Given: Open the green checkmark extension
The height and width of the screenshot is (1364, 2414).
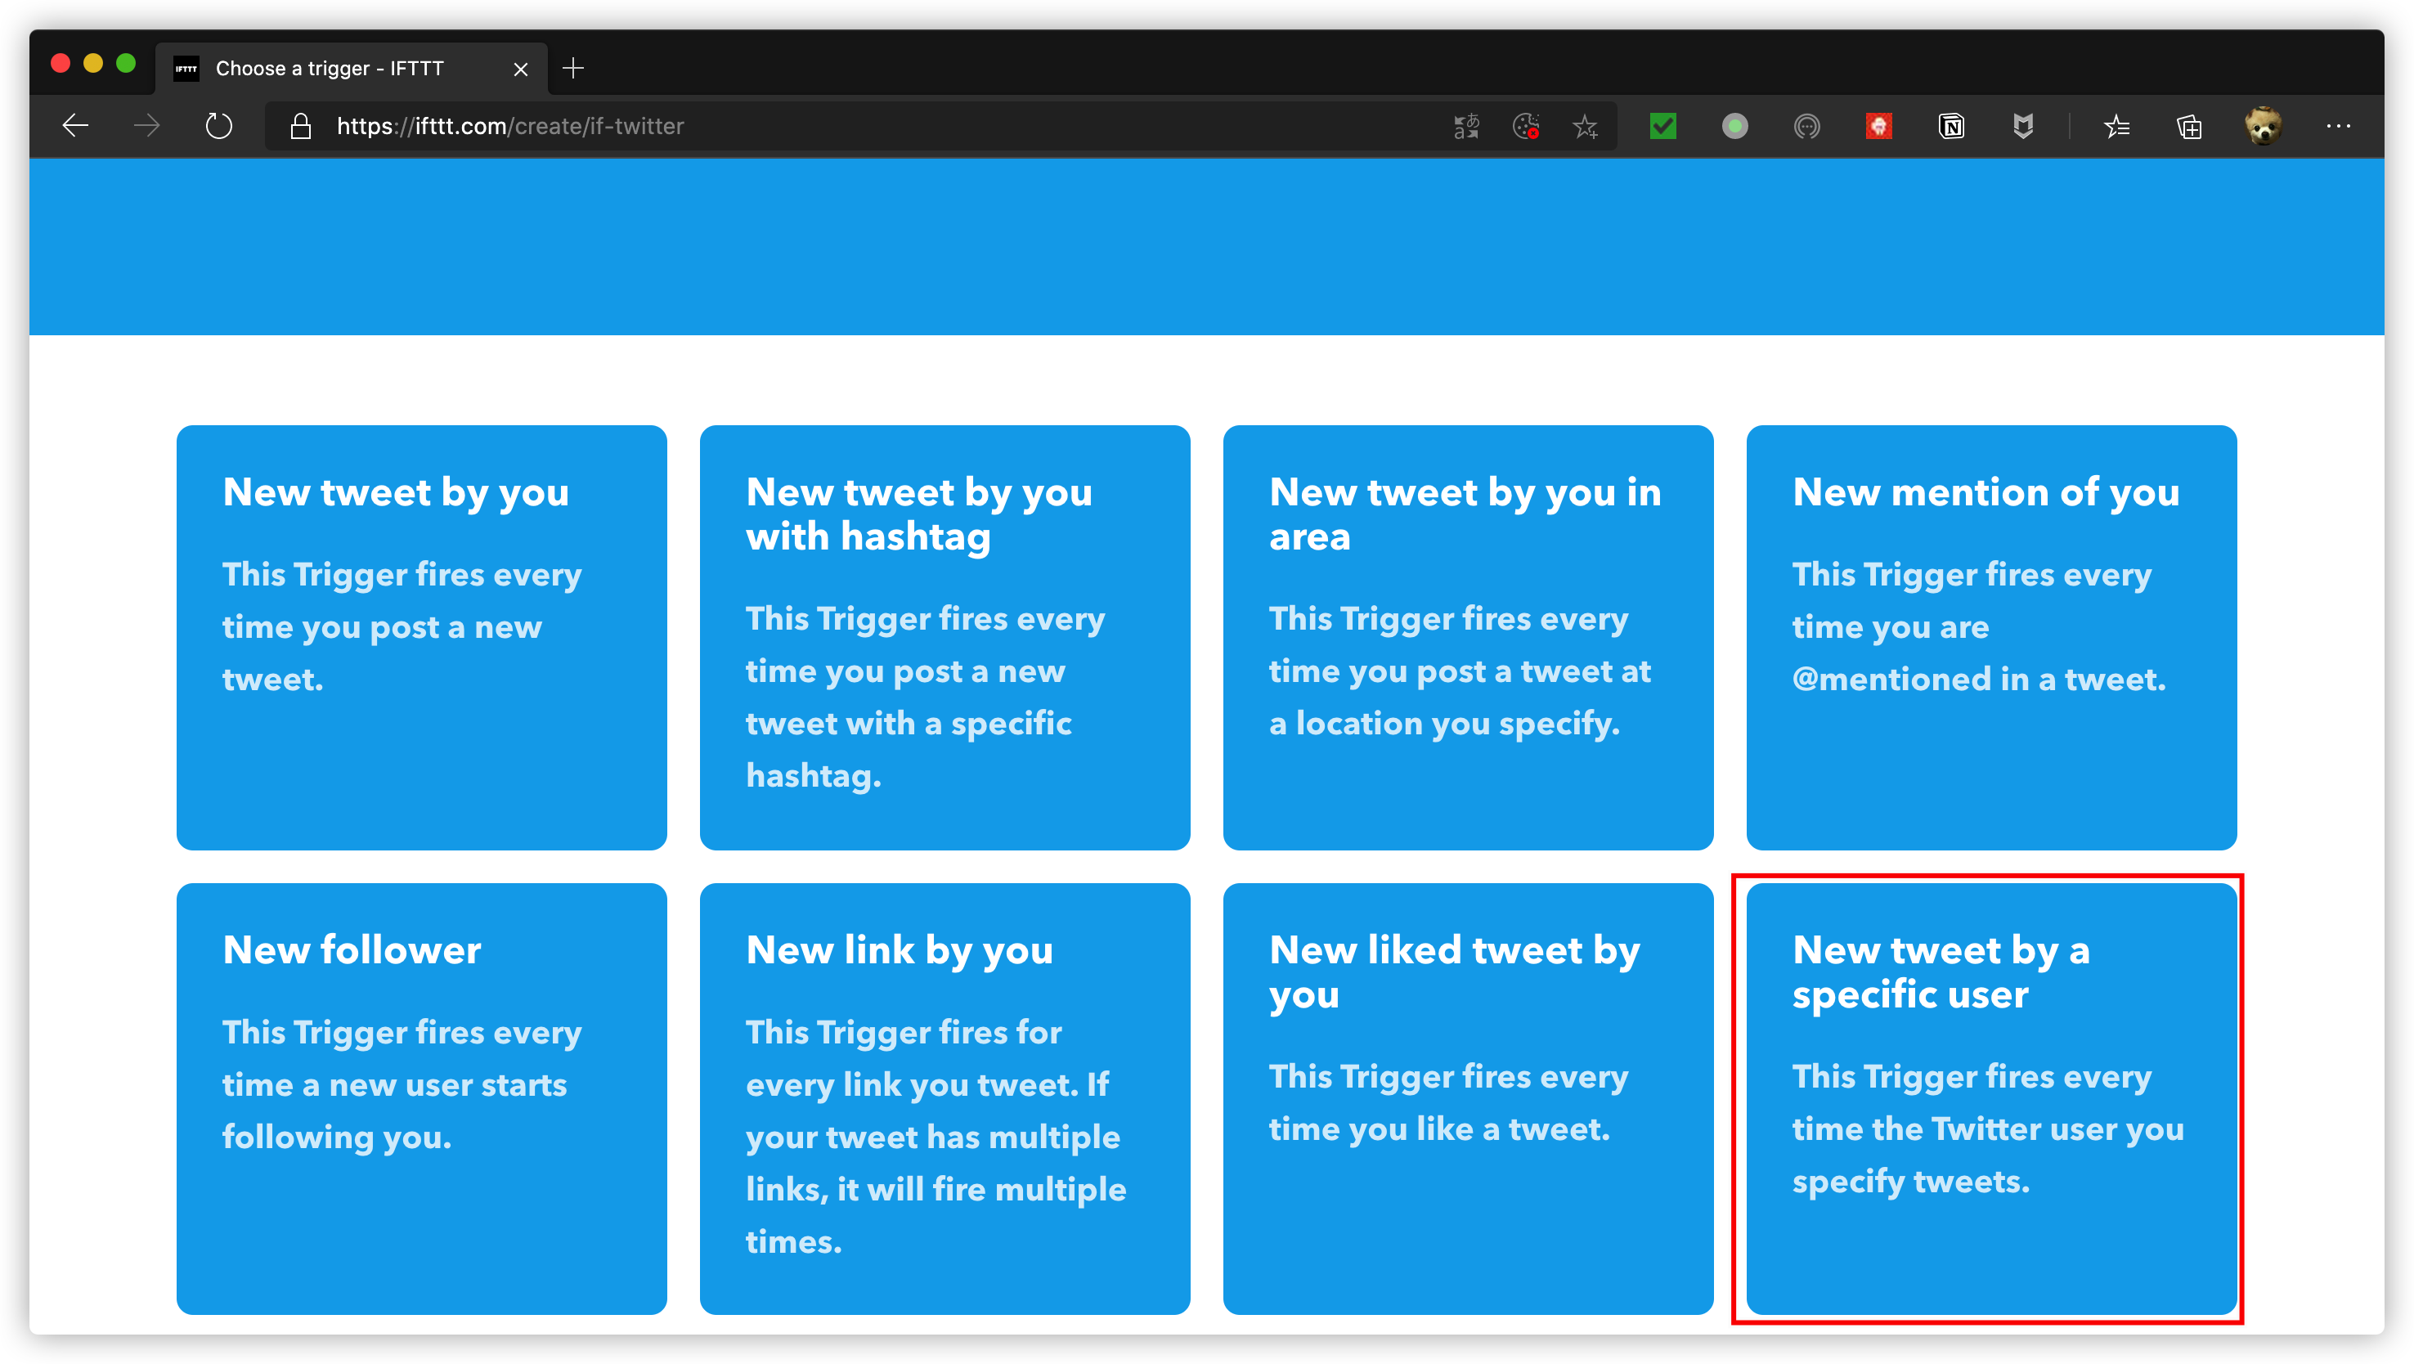Looking at the screenshot, I should (x=1663, y=126).
